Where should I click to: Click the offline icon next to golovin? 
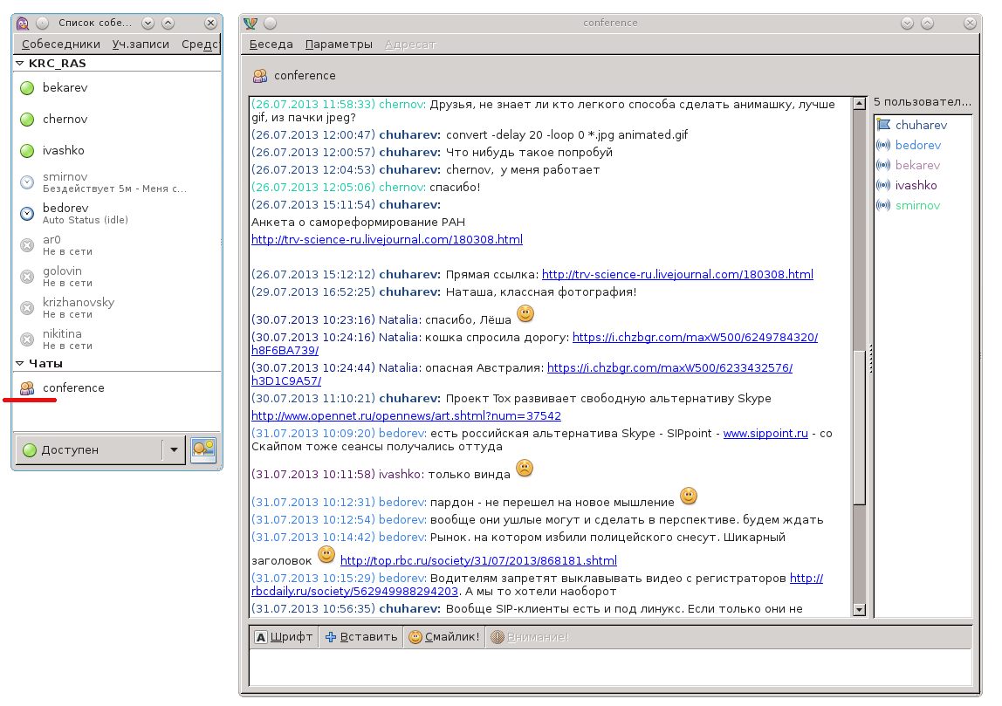27,276
